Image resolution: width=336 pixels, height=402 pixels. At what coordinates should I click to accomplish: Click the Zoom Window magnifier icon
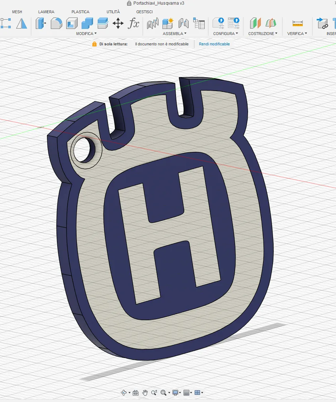point(163,392)
